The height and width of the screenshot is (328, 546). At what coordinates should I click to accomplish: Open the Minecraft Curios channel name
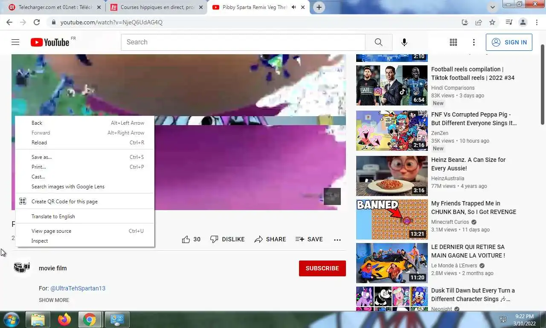pyautogui.click(x=450, y=222)
